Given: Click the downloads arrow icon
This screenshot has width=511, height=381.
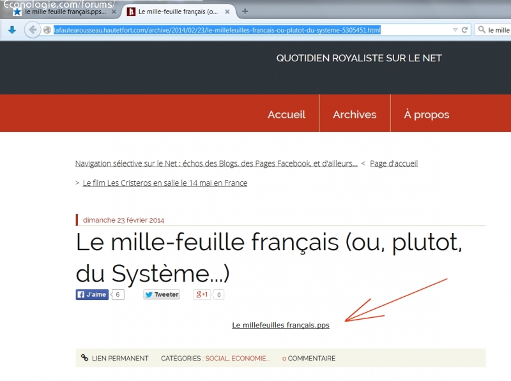Looking at the screenshot, I should [11, 30].
